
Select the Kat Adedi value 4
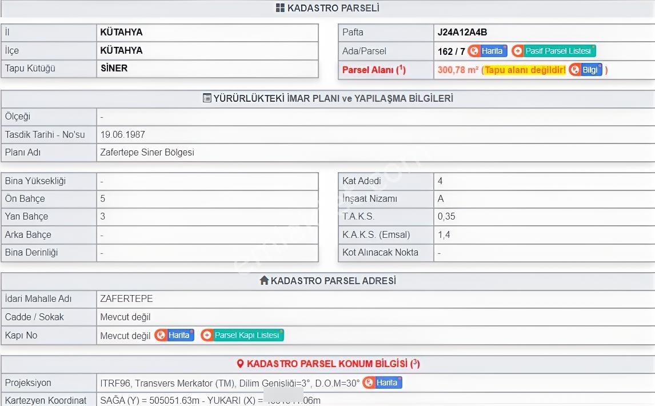click(x=440, y=181)
